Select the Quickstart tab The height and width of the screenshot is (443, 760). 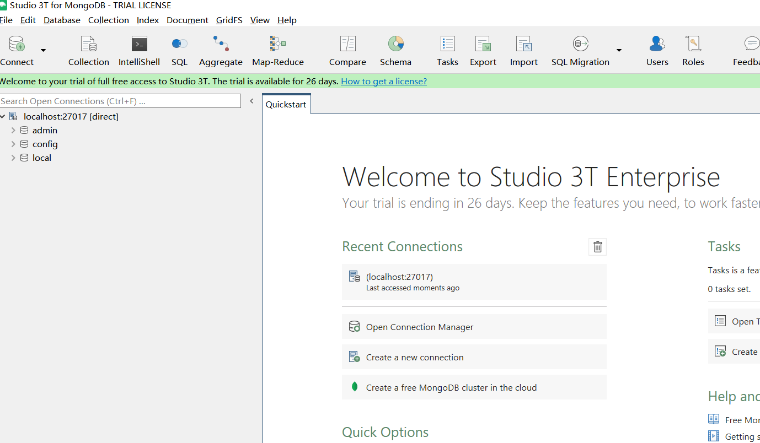pyautogui.click(x=286, y=105)
